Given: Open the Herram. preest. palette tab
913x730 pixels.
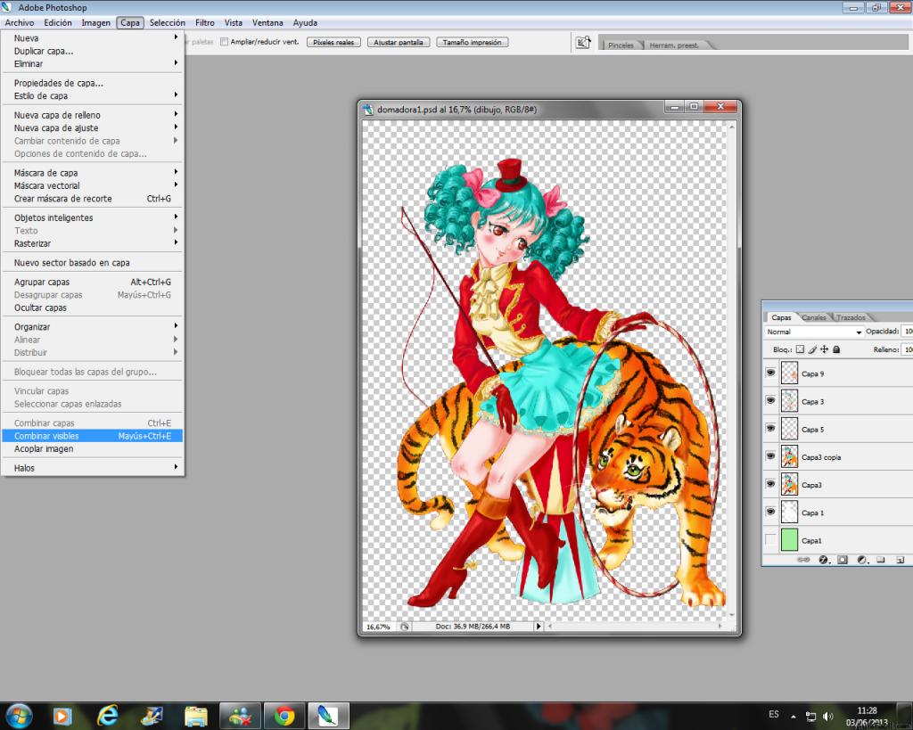Looking at the screenshot, I should coord(674,45).
